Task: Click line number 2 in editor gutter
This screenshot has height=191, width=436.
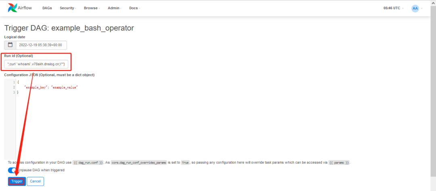Action: 14,87
